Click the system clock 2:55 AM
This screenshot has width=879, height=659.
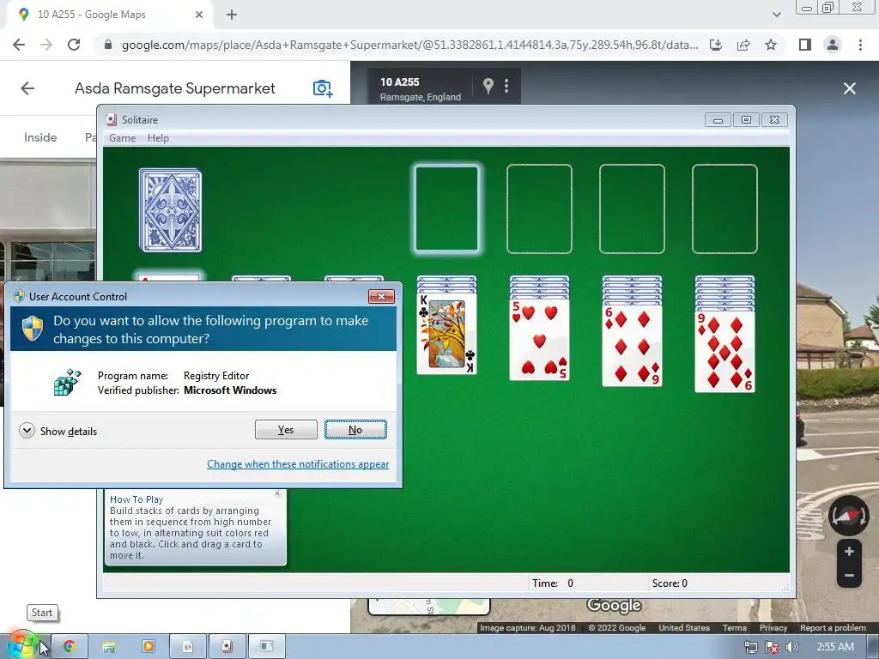point(835,647)
